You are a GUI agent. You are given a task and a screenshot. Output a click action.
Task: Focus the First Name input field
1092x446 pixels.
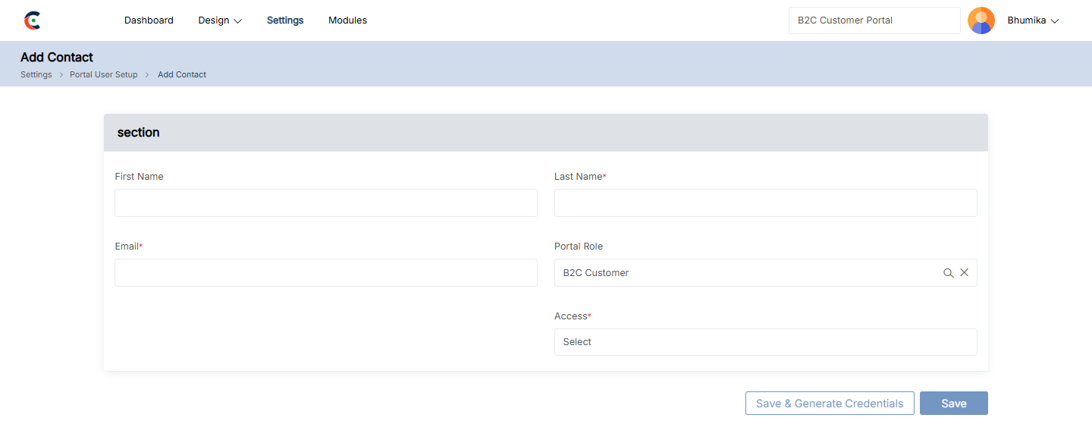326,203
